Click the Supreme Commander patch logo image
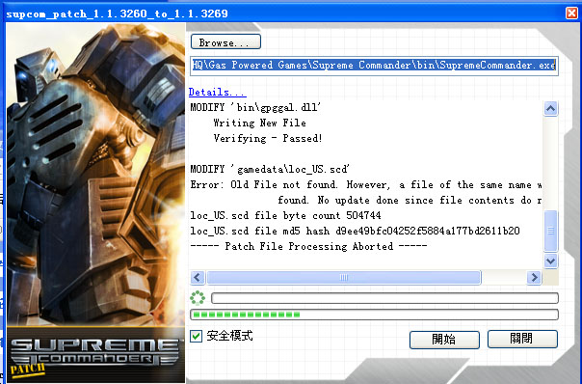This screenshot has height=384, width=582. (x=95, y=355)
